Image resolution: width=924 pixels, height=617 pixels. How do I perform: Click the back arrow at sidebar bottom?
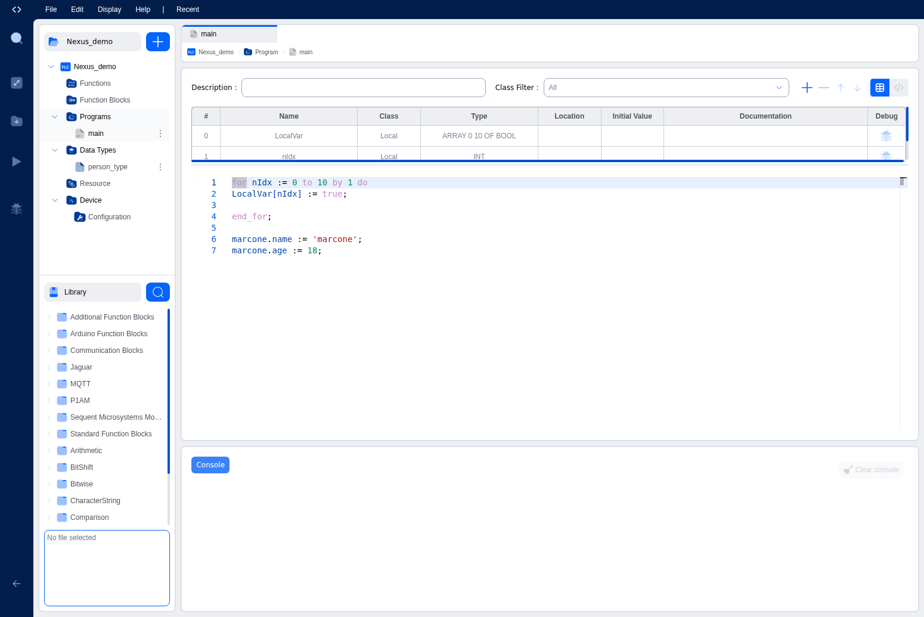click(x=17, y=584)
